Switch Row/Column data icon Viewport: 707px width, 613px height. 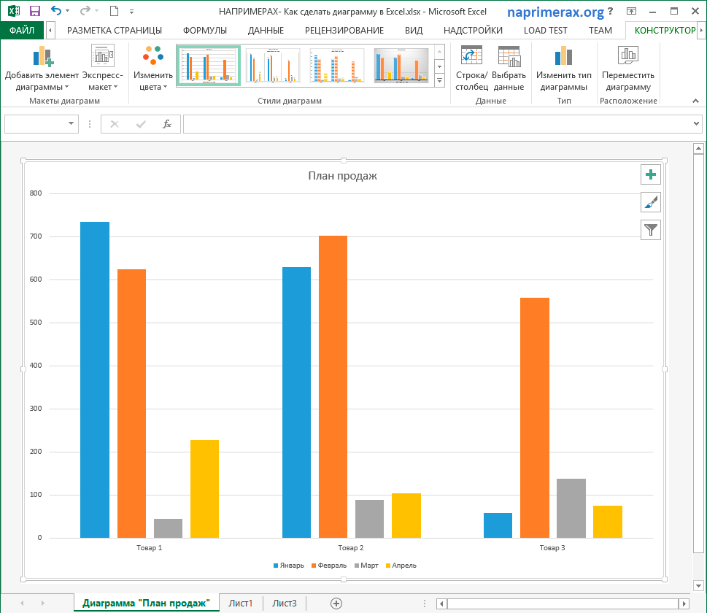point(471,57)
